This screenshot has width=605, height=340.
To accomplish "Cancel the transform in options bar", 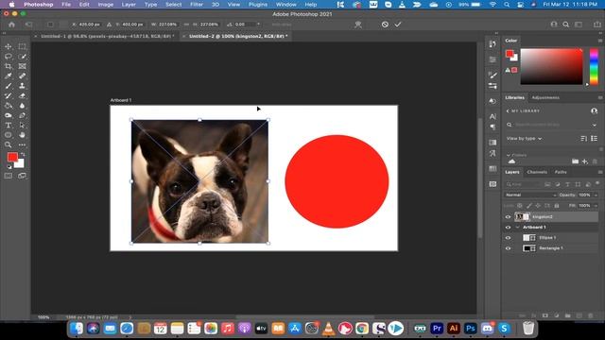I will pyautogui.click(x=385, y=25).
